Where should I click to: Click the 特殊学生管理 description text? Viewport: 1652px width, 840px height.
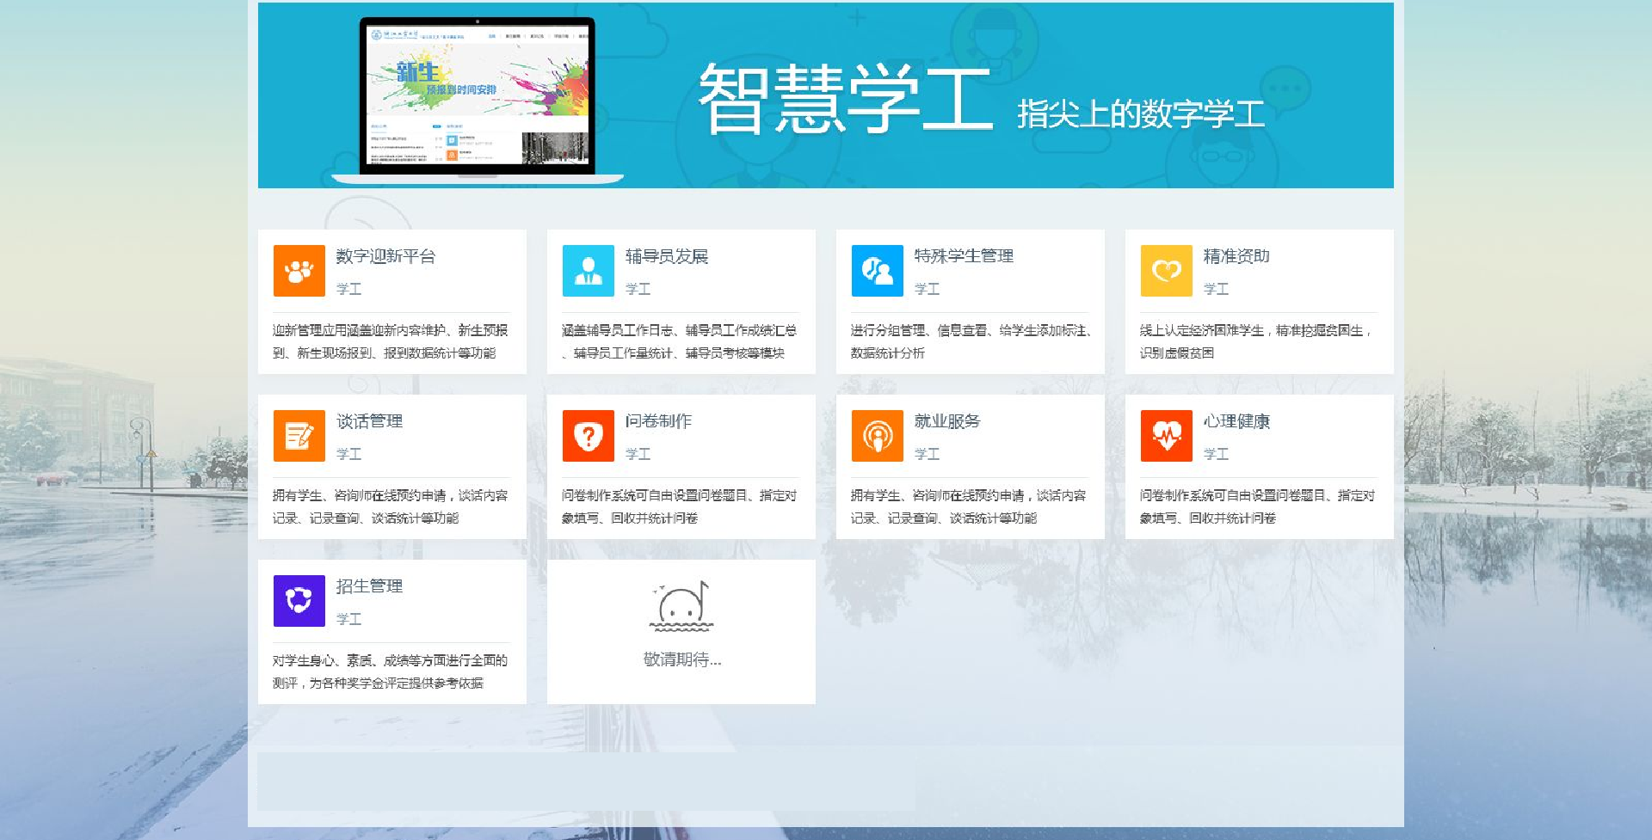click(x=971, y=341)
